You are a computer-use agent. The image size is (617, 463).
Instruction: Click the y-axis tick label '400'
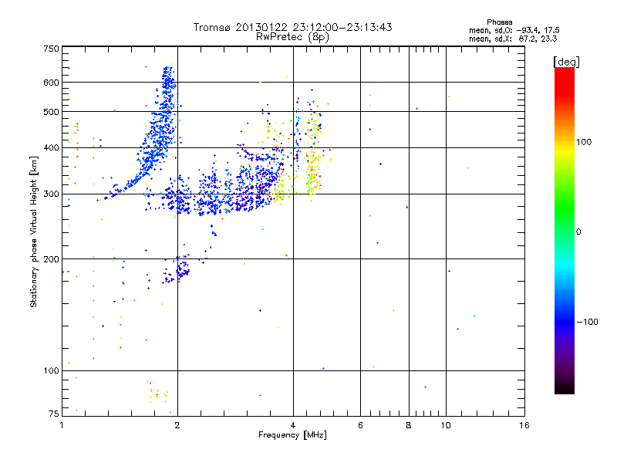51,147
